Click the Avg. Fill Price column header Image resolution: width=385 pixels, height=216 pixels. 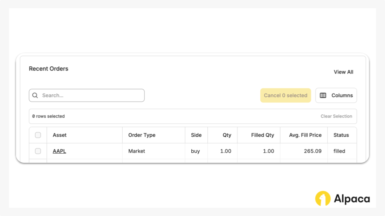[x=305, y=135]
